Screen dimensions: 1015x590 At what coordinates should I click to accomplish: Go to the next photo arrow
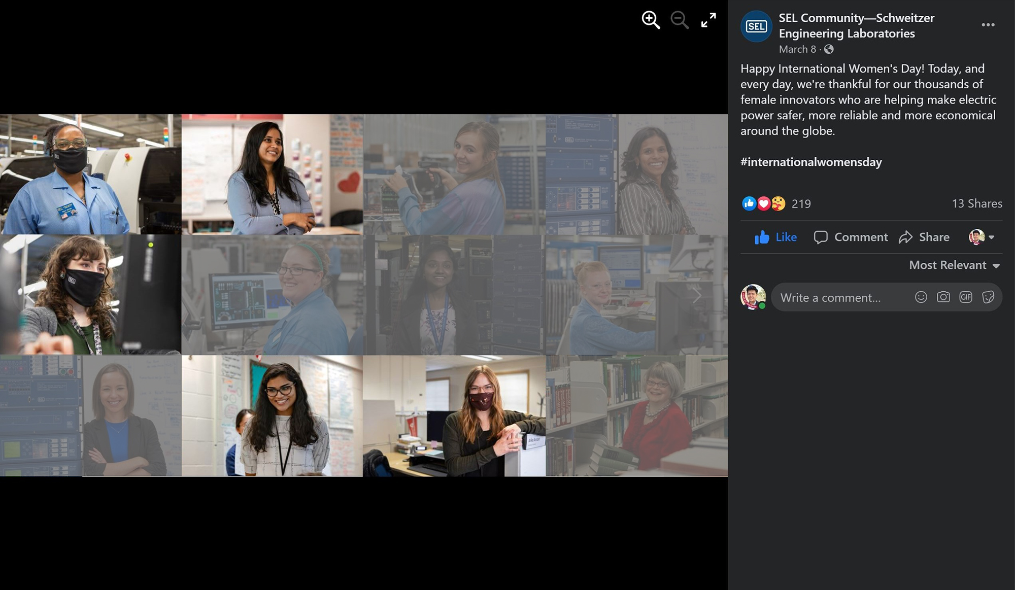(x=697, y=295)
